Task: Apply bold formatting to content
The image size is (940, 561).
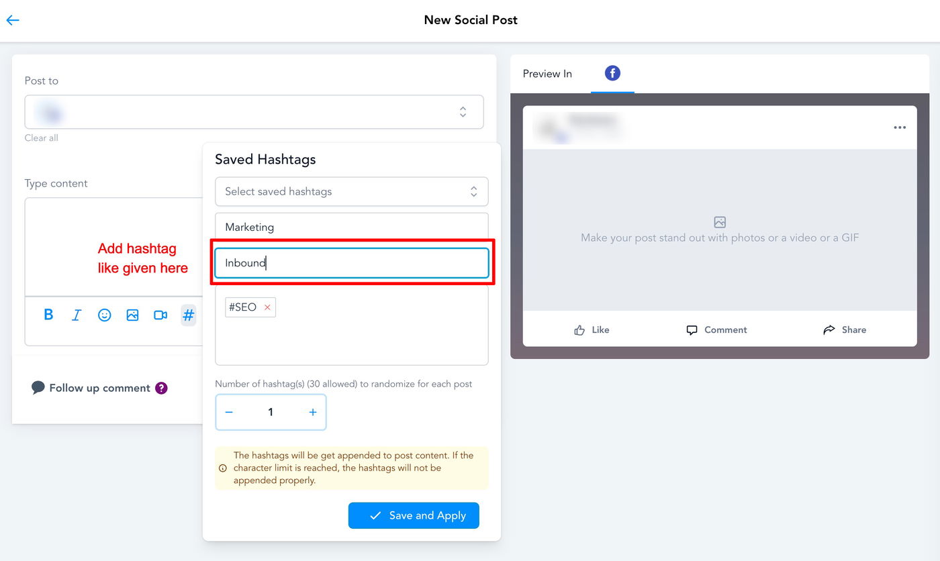Action: click(48, 315)
